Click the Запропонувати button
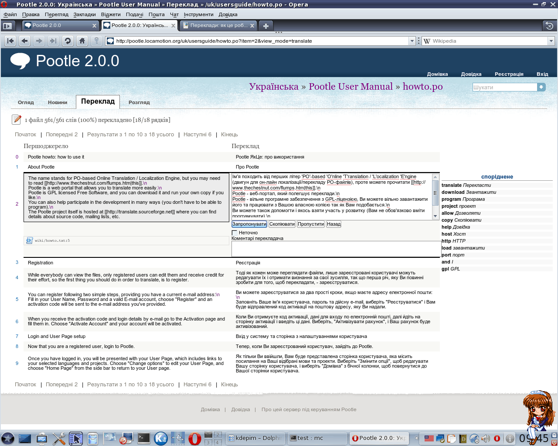Viewport: 558px width, 446px height. 249,224
